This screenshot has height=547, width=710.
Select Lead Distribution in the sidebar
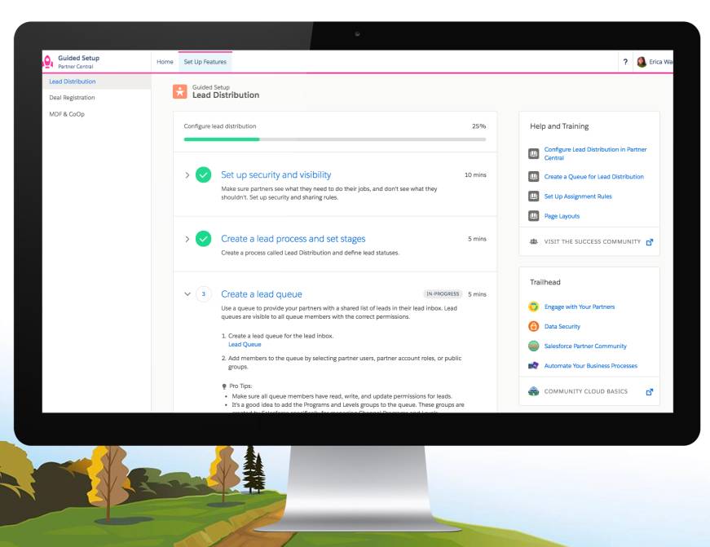click(x=96, y=82)
